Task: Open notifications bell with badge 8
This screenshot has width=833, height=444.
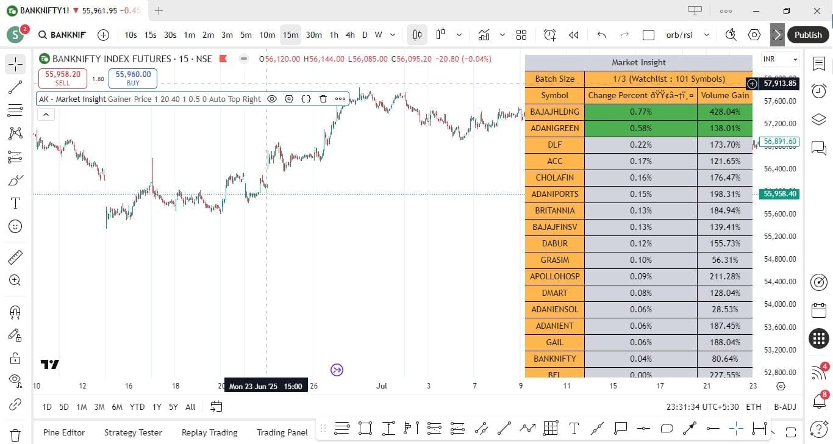Action: (819, 400)
